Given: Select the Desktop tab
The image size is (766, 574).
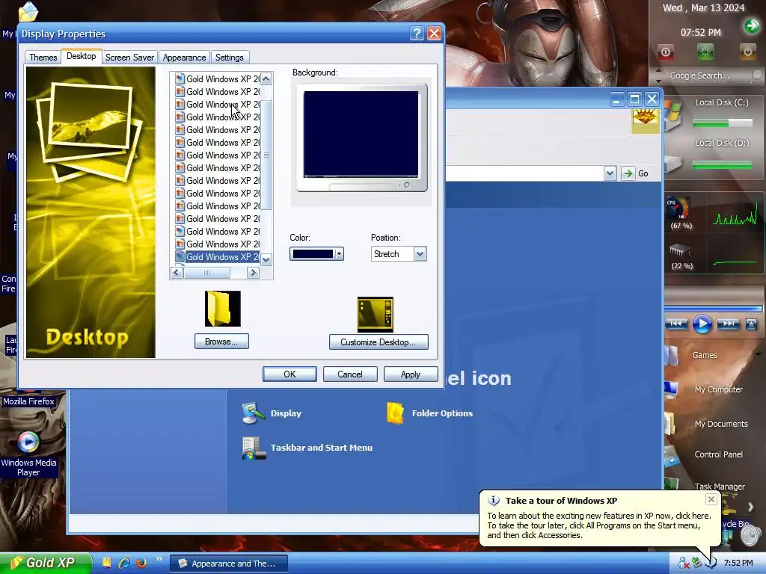Looking at the screenshot, I should (81, 56).
